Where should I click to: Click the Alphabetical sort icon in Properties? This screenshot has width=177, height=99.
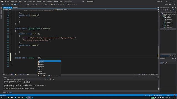click(163, 63)
